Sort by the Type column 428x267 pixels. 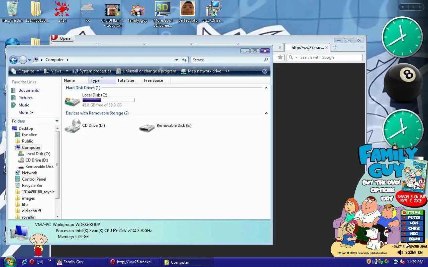point(102,80)
